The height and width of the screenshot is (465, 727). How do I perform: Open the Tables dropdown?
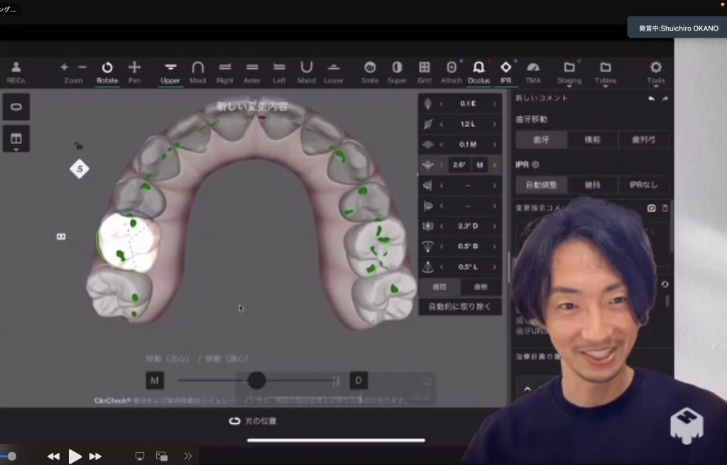[x=606, y=73]
